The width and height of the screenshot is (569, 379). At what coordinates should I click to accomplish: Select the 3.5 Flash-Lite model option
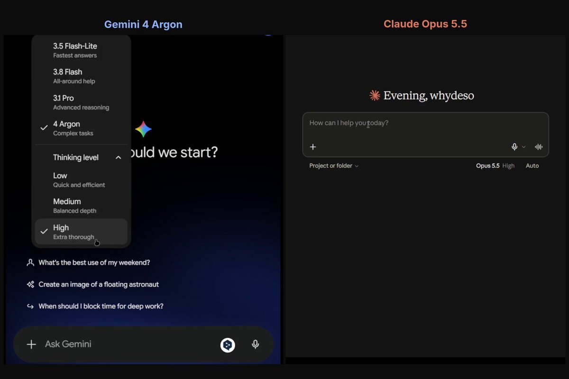coord(81,50)
